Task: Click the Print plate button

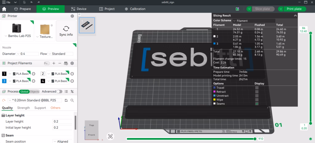Action: (294, 9)
